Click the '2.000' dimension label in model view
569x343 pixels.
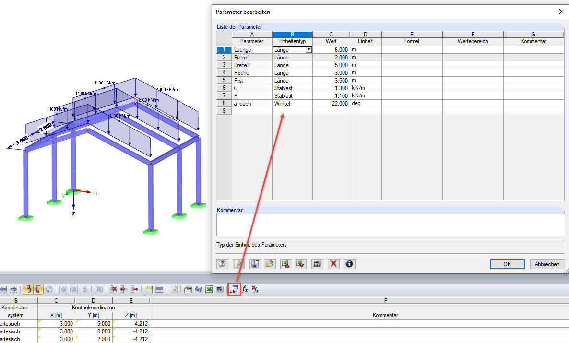46,127
